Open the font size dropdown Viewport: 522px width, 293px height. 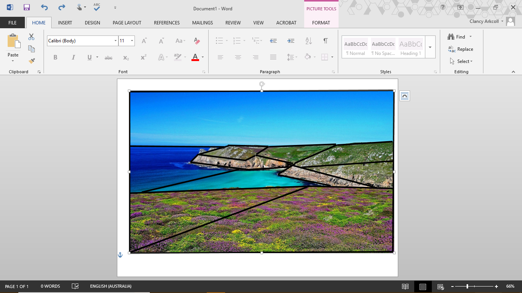(x=132, y=41)
